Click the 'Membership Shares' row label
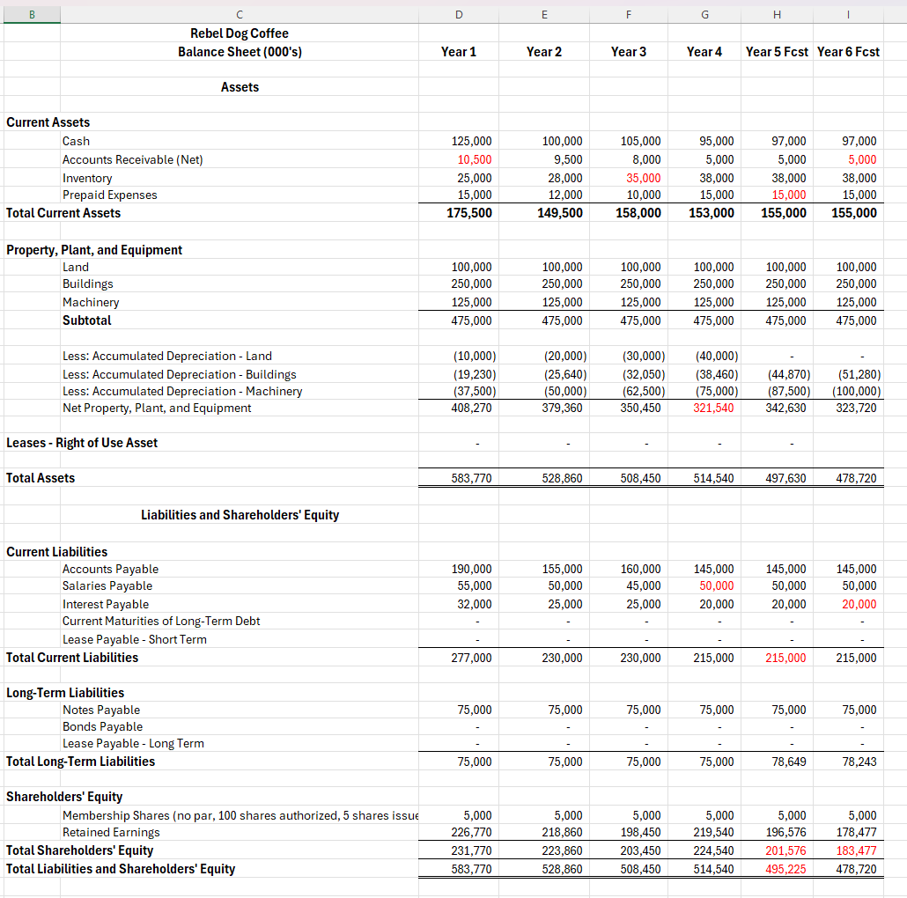907x898 pixels. click(x=240, y=816)
